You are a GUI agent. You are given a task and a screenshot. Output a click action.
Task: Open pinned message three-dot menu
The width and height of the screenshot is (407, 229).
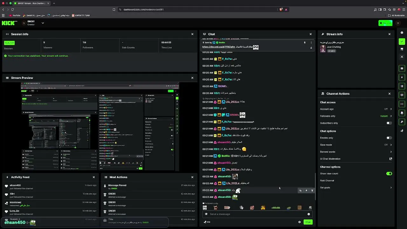[x=311, y=42]
